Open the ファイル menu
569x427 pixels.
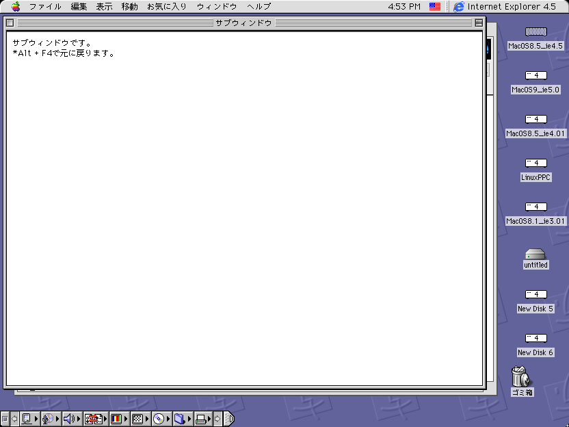[x=45, y=7]
